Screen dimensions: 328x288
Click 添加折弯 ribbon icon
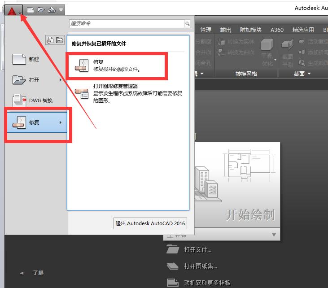(302, 52)
